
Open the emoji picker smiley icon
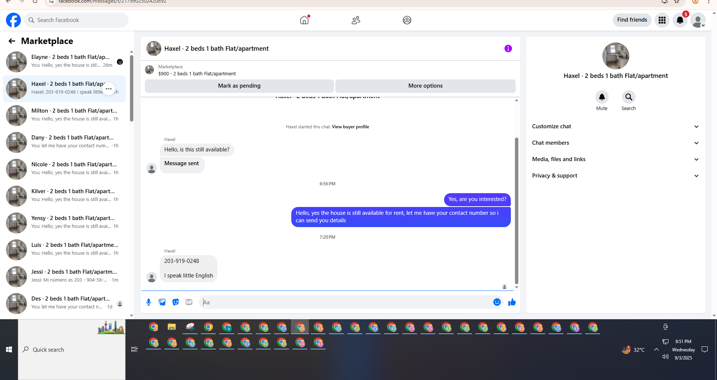(x=497, y=302)
